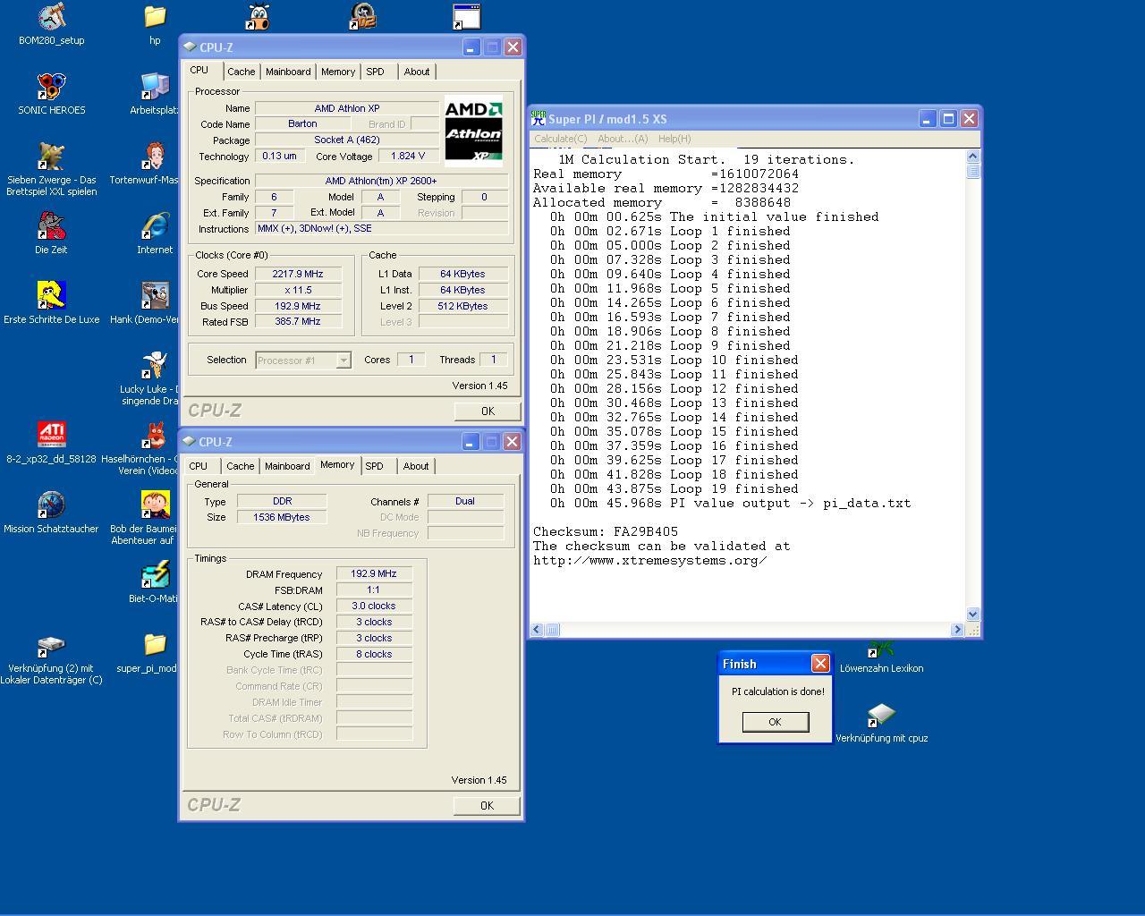Click the Cycle Time (tRAS) value 8 clocks

pyautogui.click(x=374, y=654)
